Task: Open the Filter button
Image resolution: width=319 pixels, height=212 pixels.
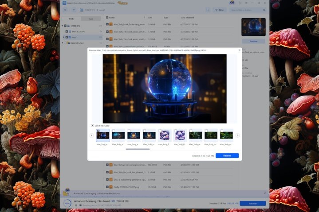Action: [x=220, y=10]
